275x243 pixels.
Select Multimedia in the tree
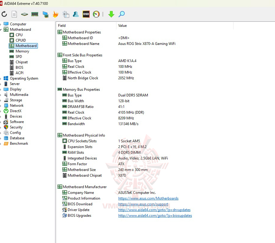(19, 95)
